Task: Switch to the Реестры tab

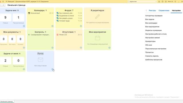Action: [152, 11]
